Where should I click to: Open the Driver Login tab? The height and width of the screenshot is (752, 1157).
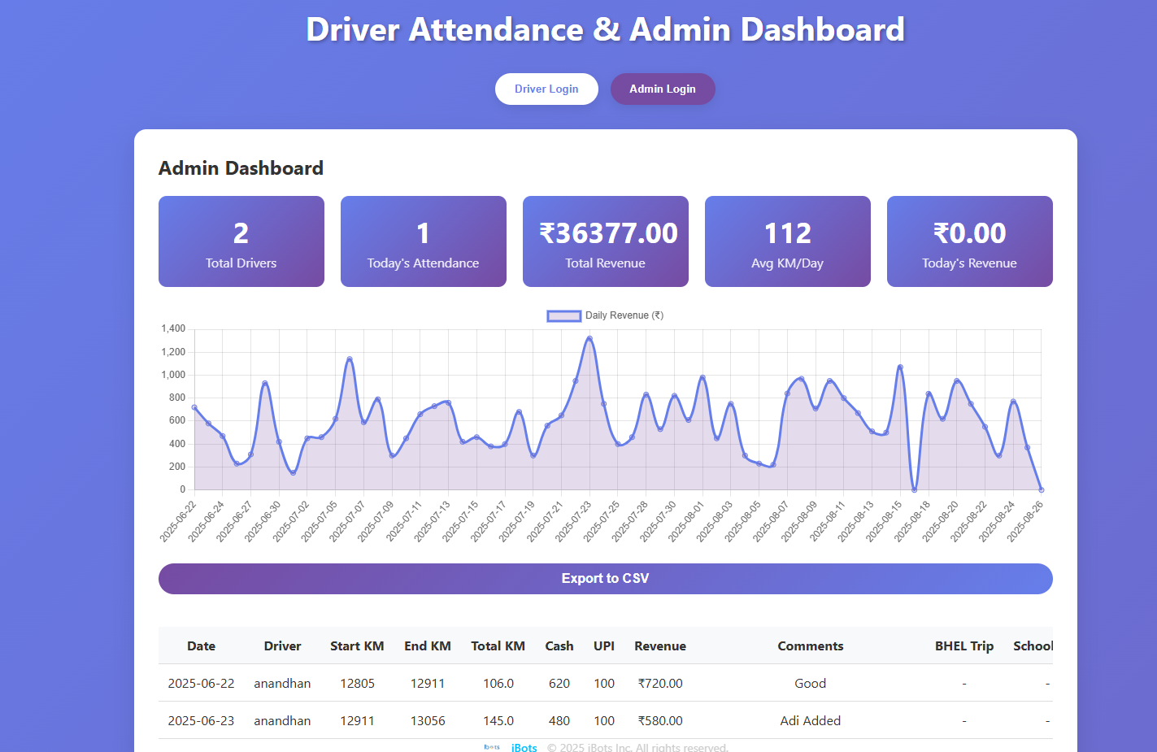pos(546,89)
